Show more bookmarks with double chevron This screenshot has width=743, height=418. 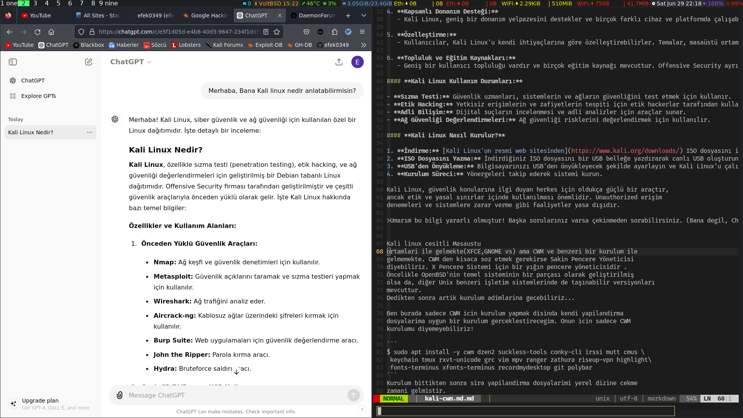363,45
